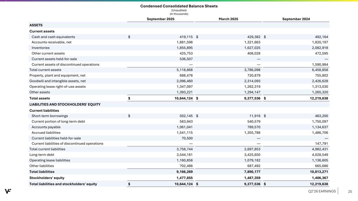Click the Total current assets row label
Image resolution: width=358 pixels, height=201 pixels.
point(45,70)
